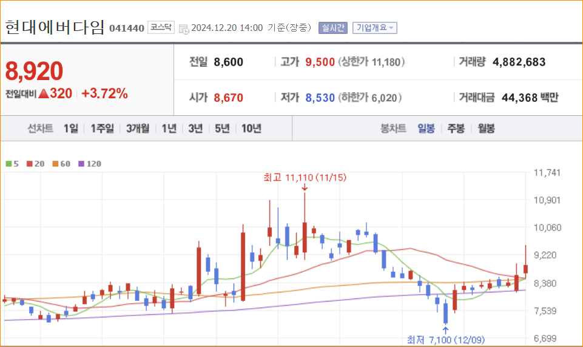Screen dimensions: 583x347
Task: Click the current price 8,920
Action: 34,71
